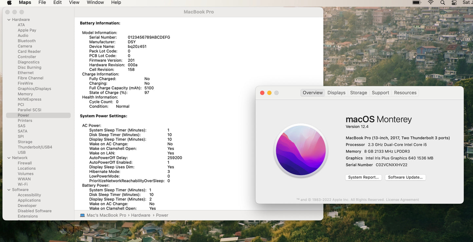Open the Wi-Fi status icon
The height and width of the screenshot is (242, 473).
430,3
